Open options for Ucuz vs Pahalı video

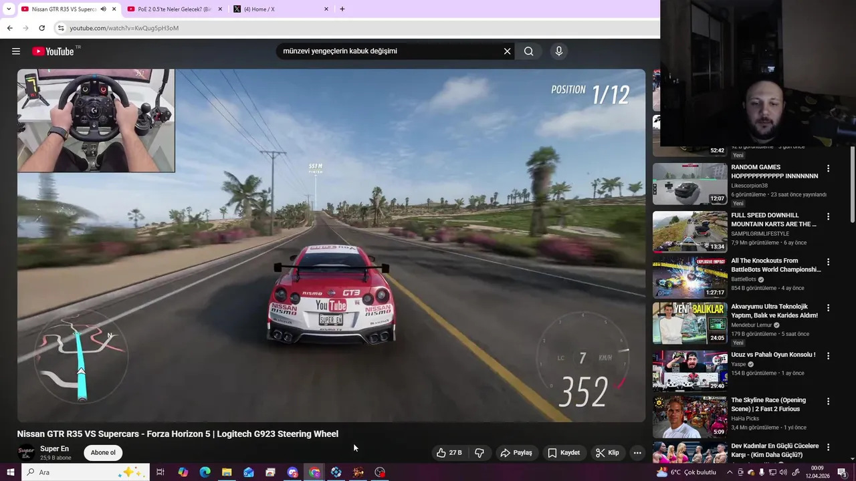[x=828, y=356]
